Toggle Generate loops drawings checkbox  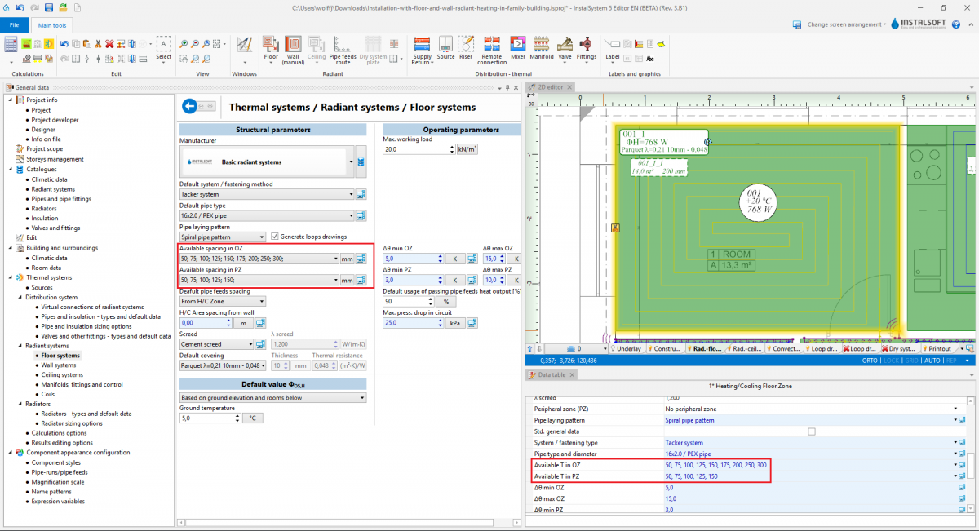pyautogui.click(x=275, y=237)
